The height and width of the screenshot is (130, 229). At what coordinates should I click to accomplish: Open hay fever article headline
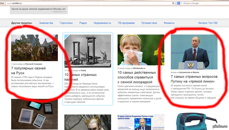[x=137, y=77]
